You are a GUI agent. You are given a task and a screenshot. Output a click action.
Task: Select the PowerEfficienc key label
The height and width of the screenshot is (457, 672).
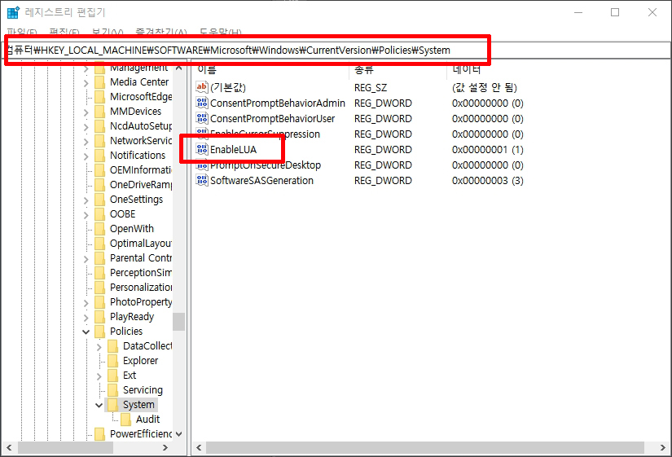(141, 434)
